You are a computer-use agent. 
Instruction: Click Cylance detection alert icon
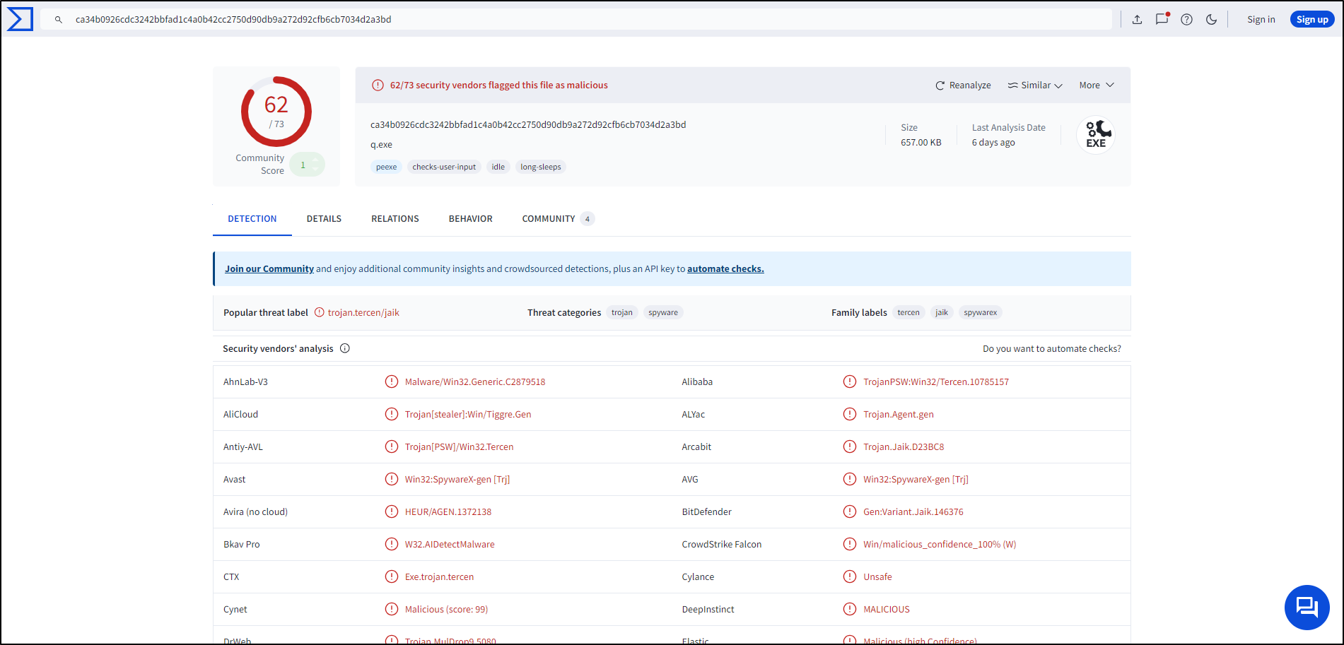point(850,576)
